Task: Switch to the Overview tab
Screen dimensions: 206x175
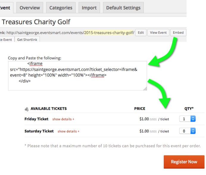Action: pos(30,8)
